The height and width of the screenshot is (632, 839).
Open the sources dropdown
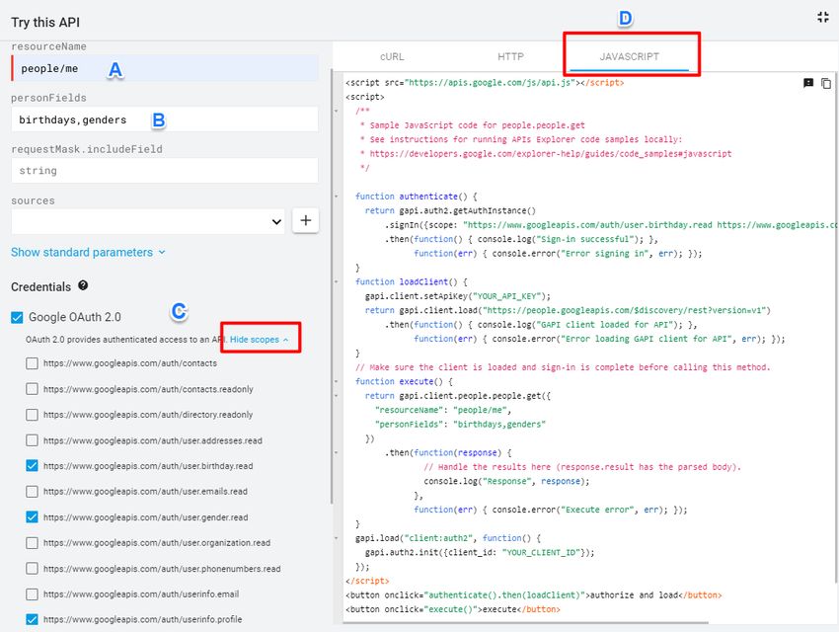pyautogui.click(x=148, y=221)
